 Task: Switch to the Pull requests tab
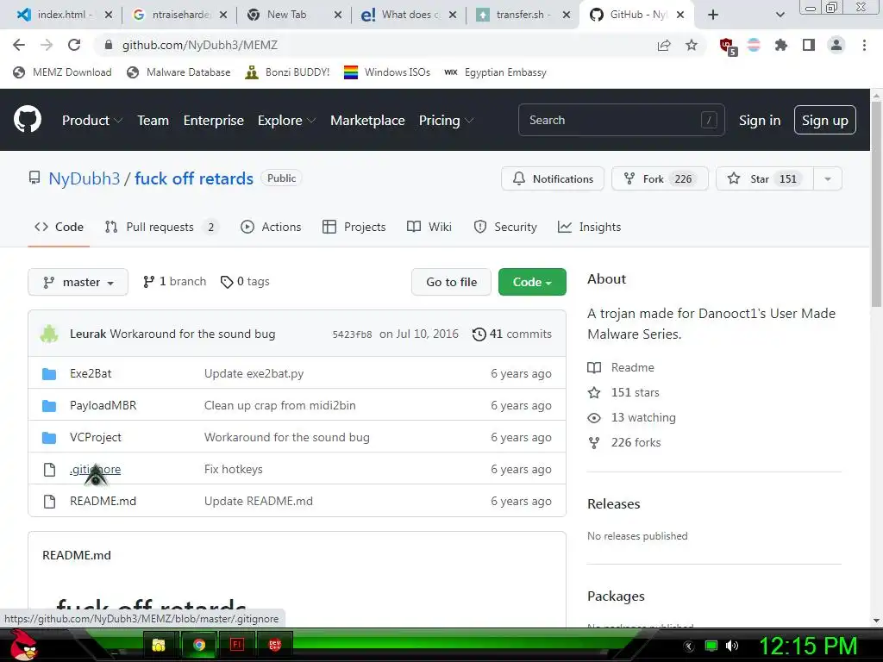161,227
